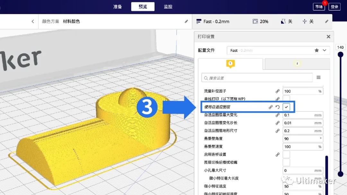The width and height of the screenshot is (347, 195).
Task: Switch to the 预览 stage tab
Action: [x=143, y=7]
